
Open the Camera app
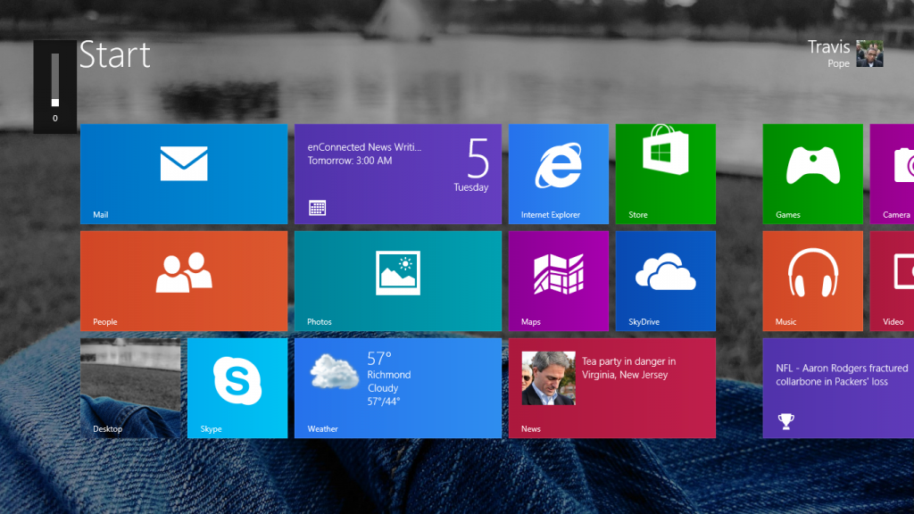[x=897, y=174]
